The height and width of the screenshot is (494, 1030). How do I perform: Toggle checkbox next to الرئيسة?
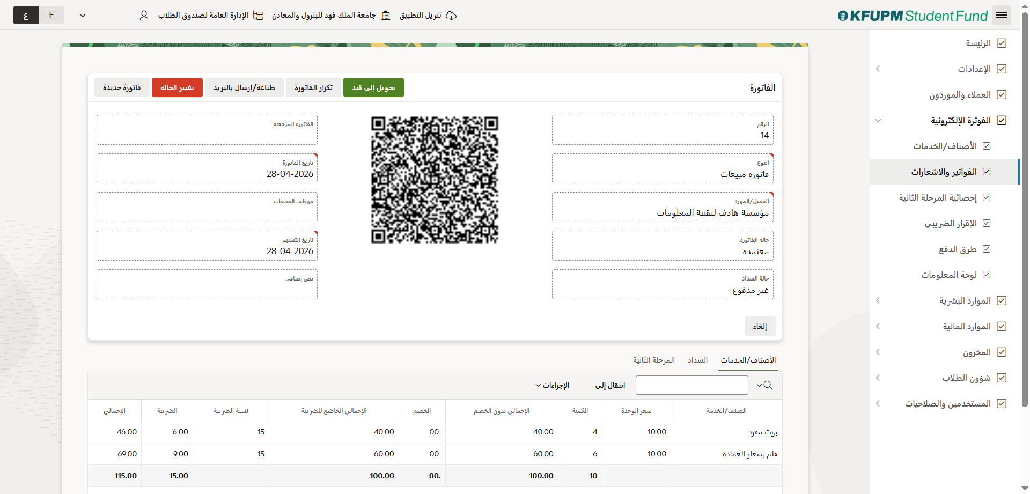click(1002, 43)
